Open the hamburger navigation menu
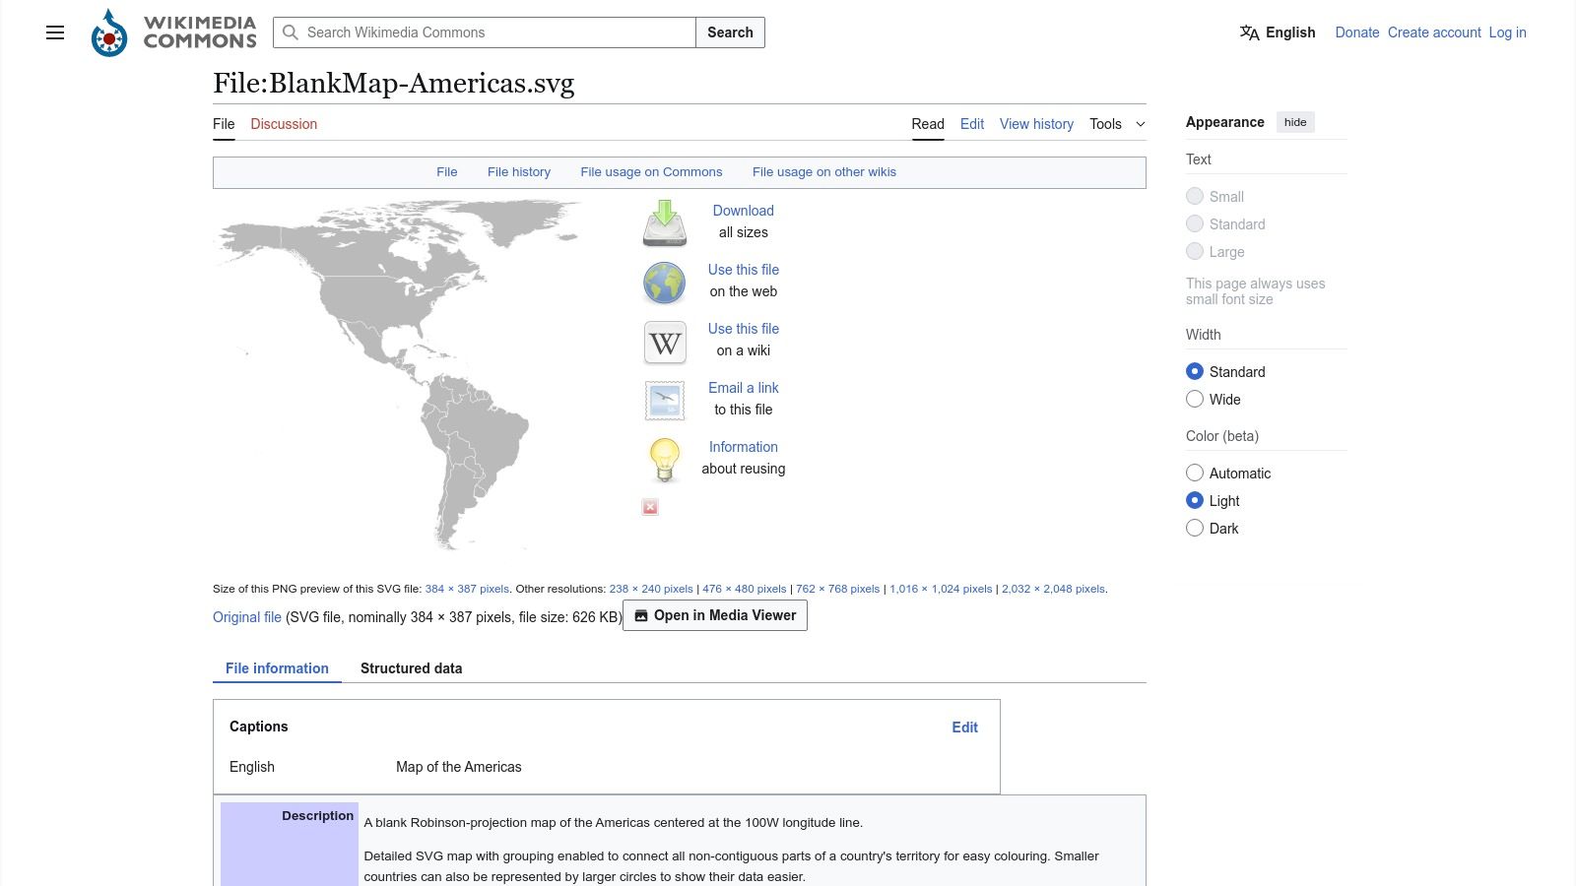 pyautogui.click(x=54, y=32)
